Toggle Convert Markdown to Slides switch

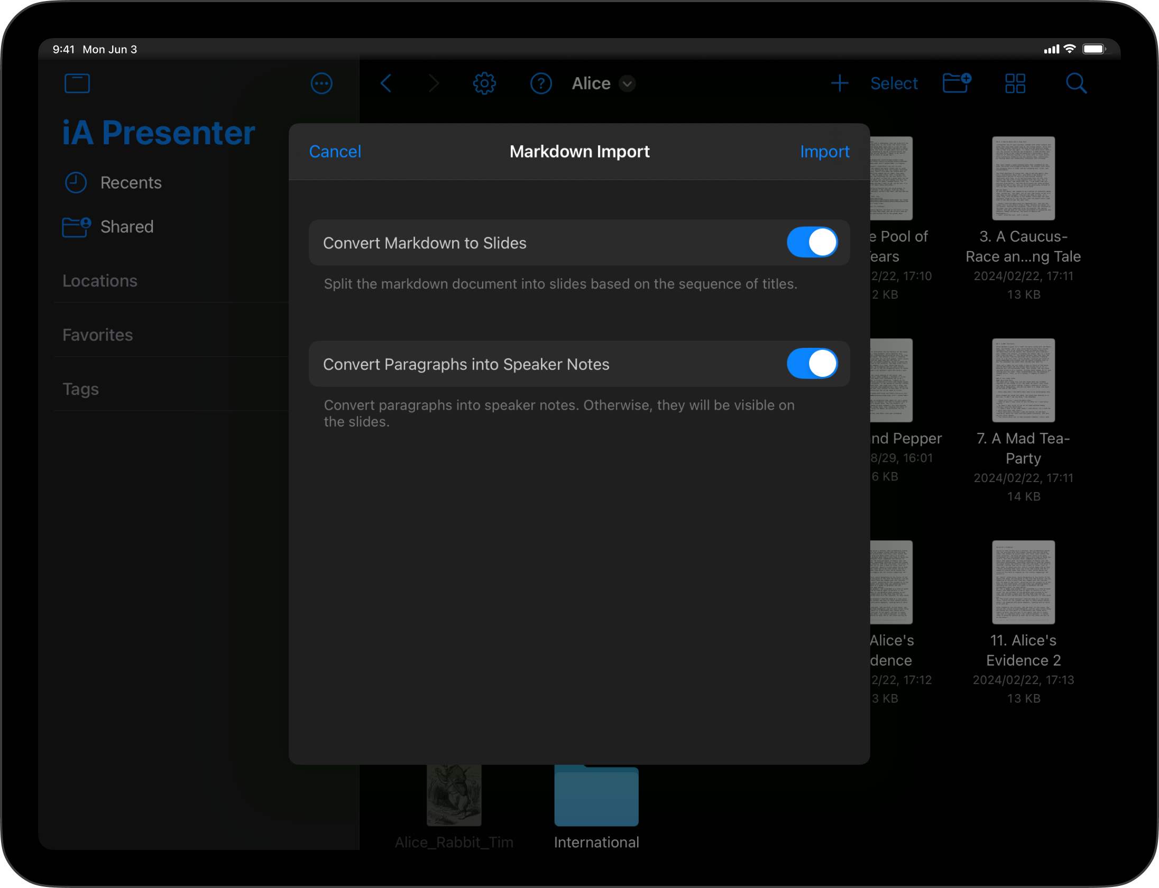pos(812,243)
